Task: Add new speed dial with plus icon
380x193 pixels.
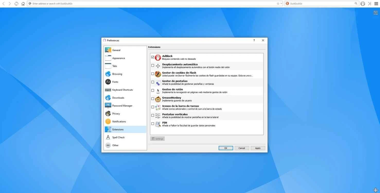Action: (376, 190)
